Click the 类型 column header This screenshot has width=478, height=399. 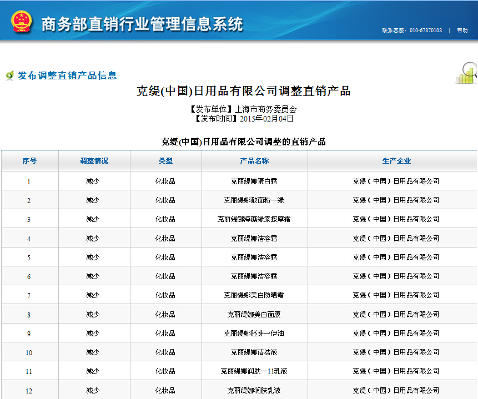coord(165,161)
